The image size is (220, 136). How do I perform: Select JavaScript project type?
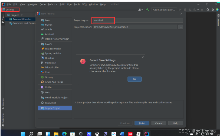coord(55,103)
